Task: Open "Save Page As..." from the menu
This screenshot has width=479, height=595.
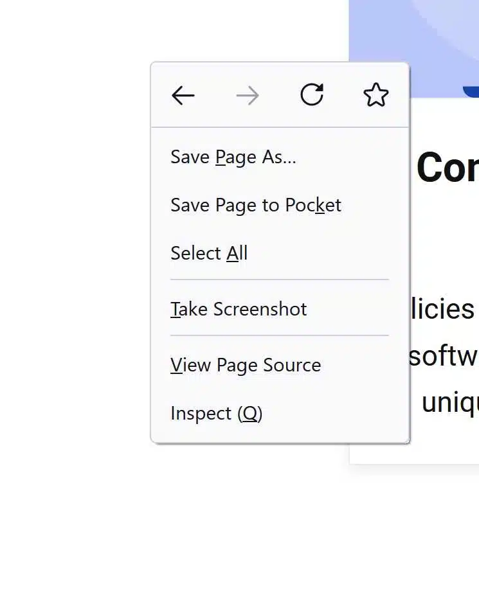Action: coord(233,157)
